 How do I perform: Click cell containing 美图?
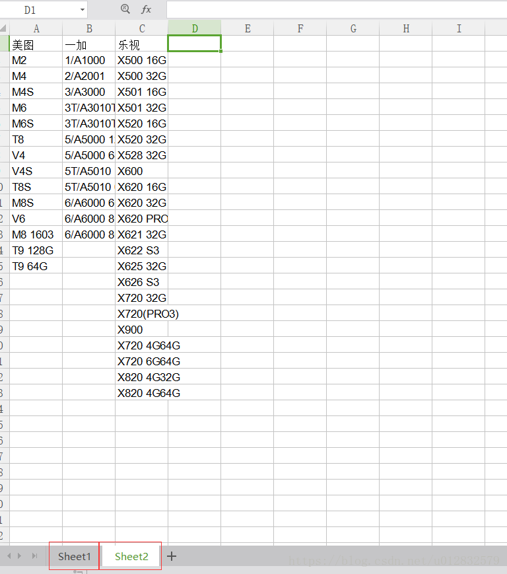point(36,44)
